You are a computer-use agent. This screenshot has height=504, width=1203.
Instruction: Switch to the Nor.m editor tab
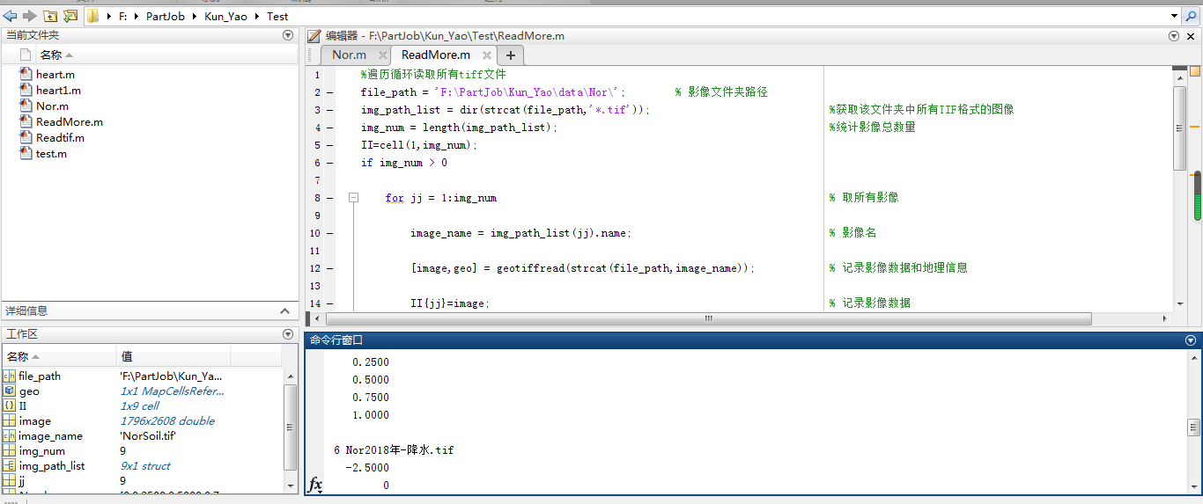pos(349,55)
